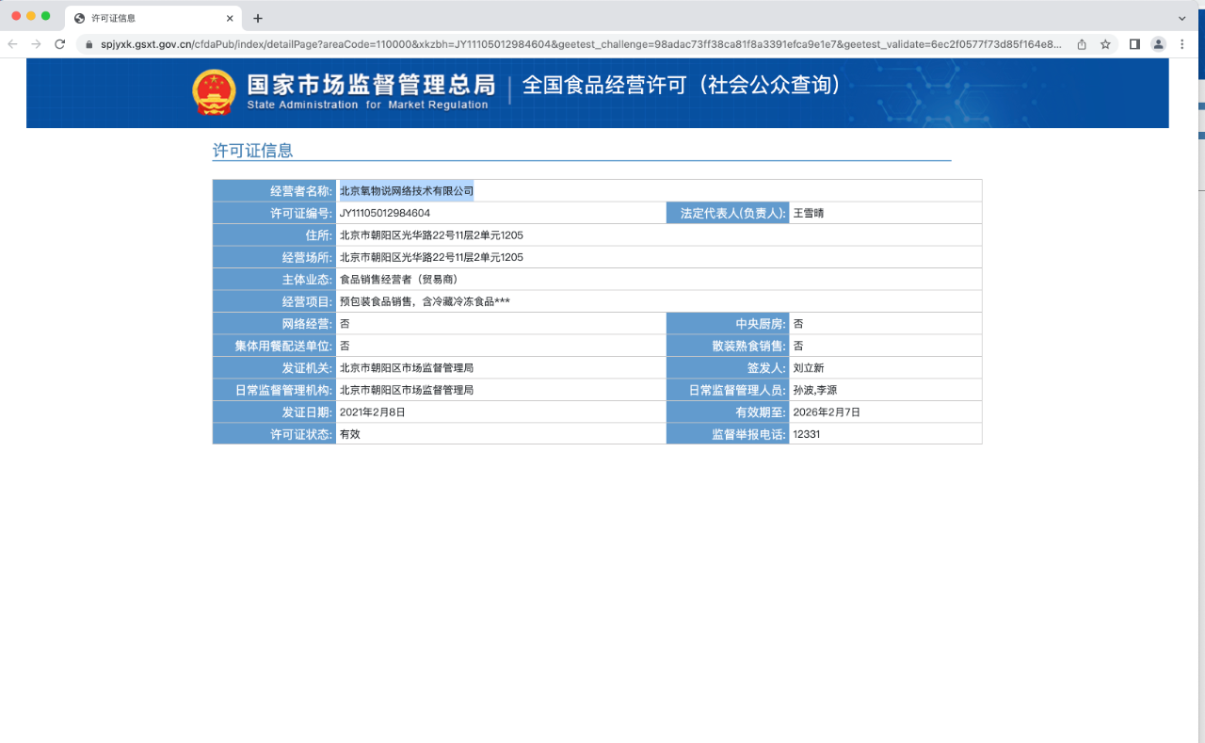The height and width of the screenshot is (743, 1205).
Task: Click the 散装熟食销售 value 否
Action: 798,346
